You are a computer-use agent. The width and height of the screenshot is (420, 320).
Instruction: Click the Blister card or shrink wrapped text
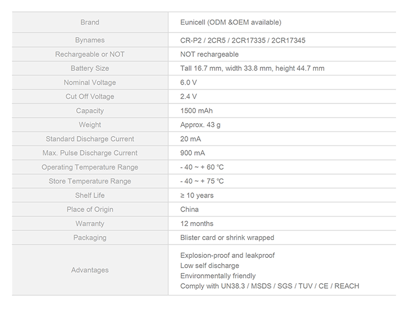click(227, 238)
